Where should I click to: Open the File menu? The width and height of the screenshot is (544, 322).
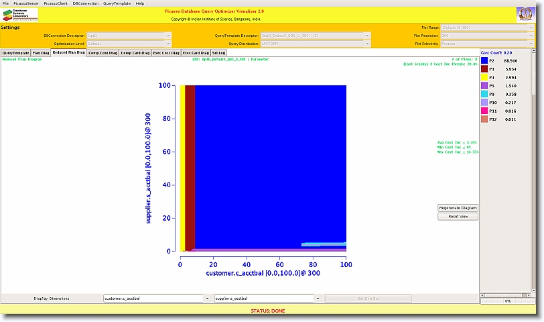pyautogui.click(x=6, y=3)
